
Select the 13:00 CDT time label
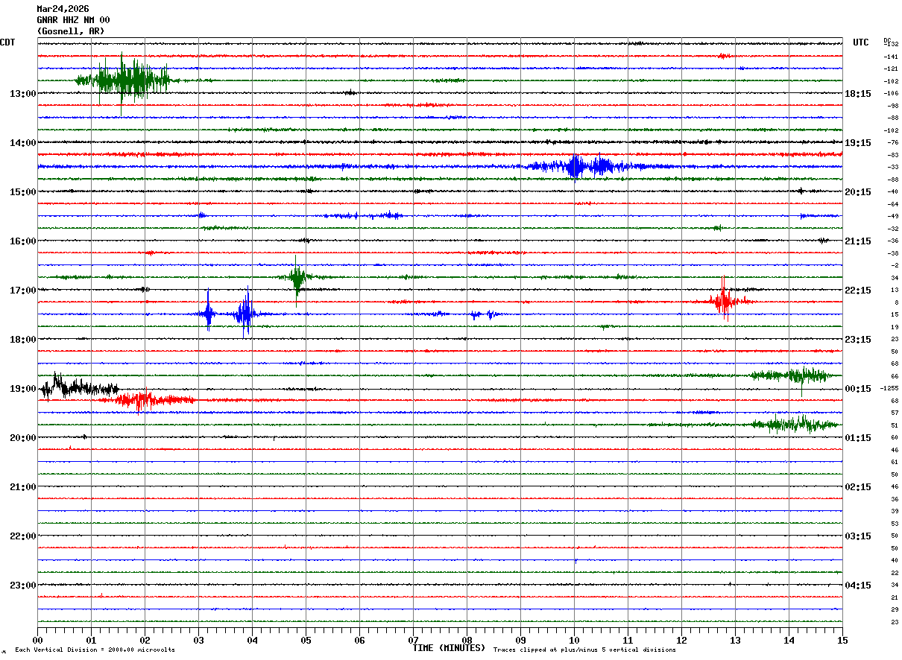coord(22,94)
